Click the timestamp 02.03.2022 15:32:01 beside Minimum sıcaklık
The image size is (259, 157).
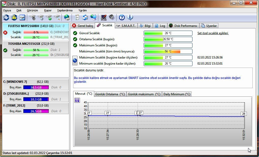point(210,63)
